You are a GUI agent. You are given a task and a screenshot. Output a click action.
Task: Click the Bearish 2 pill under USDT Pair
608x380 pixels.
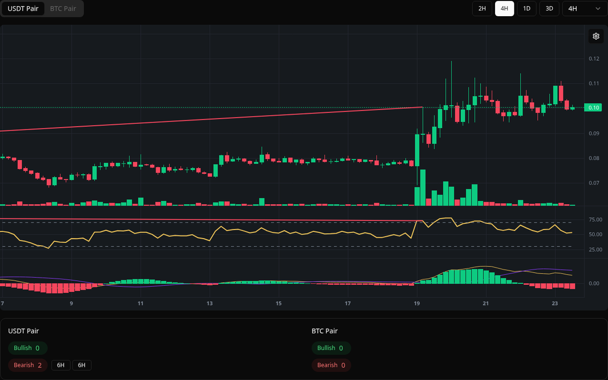(27, 365)
